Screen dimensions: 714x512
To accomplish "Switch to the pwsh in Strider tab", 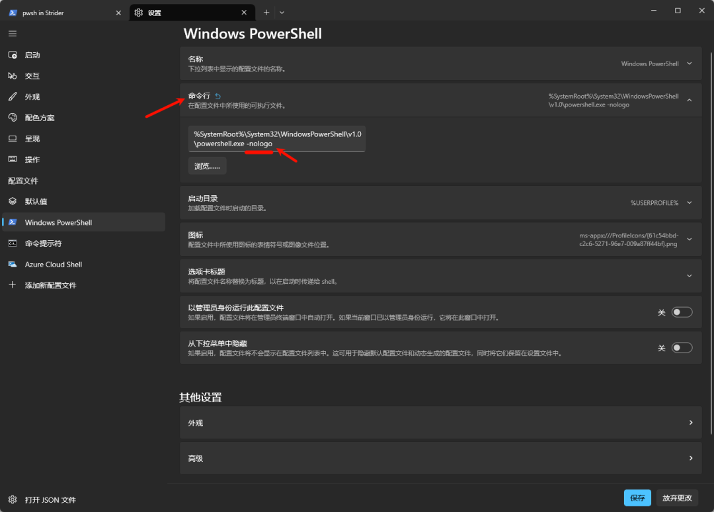I will (65, 13).
